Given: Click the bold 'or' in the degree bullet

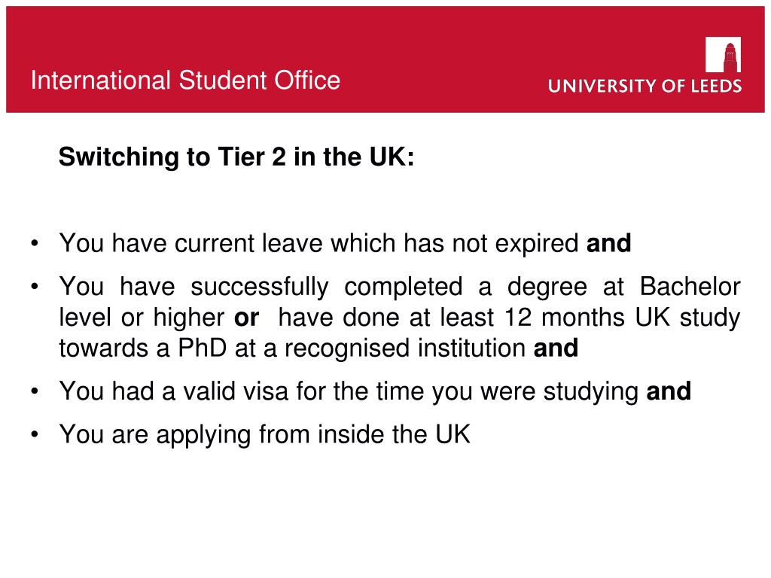Looking at the screenshot, I should 246,318.
